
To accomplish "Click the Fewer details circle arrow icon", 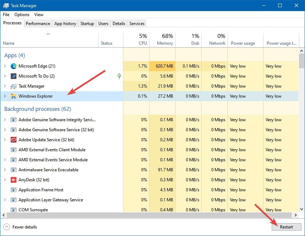I will click(6, 227).
